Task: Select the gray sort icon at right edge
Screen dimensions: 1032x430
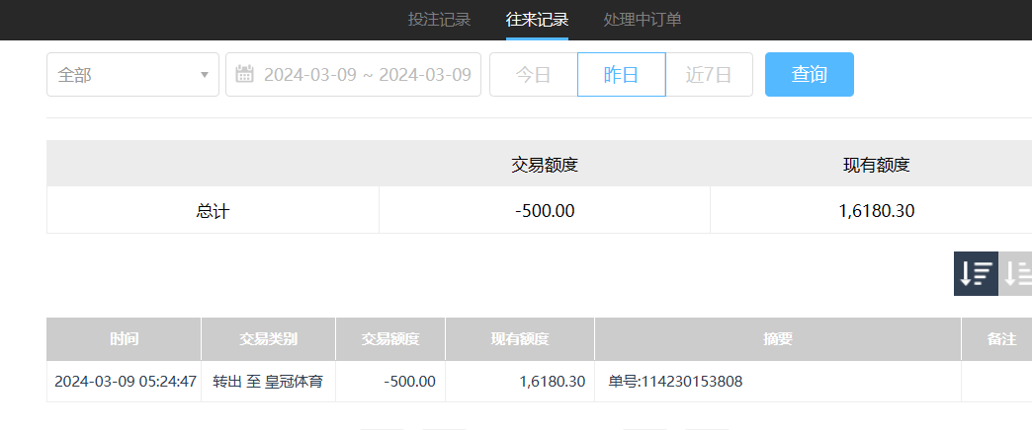Action: 1016,274
